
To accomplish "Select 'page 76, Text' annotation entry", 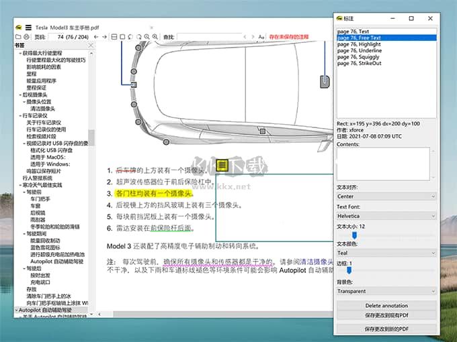I will [x=386, y=31].
